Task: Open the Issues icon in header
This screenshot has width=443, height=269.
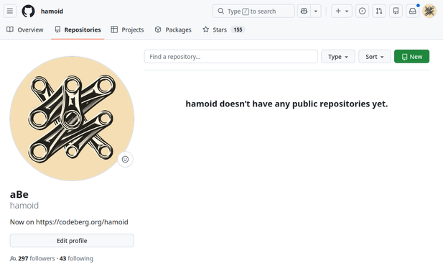Action: click(x=362, y=11)
